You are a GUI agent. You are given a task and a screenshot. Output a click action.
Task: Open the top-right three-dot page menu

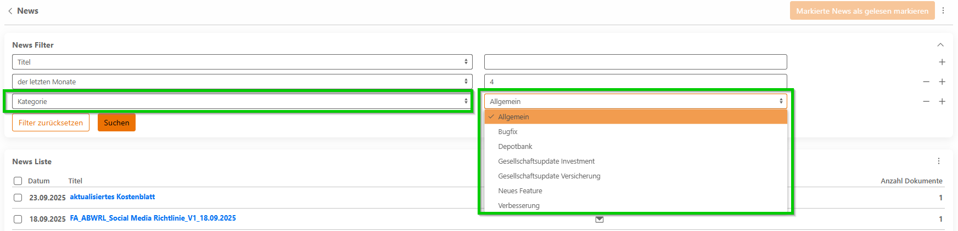(943, 10)
